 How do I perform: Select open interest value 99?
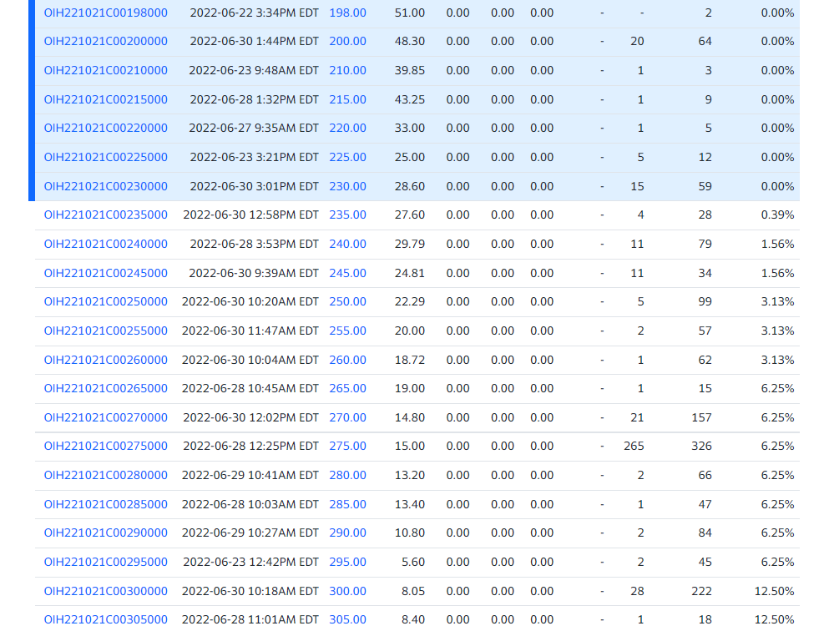point(705,301)
